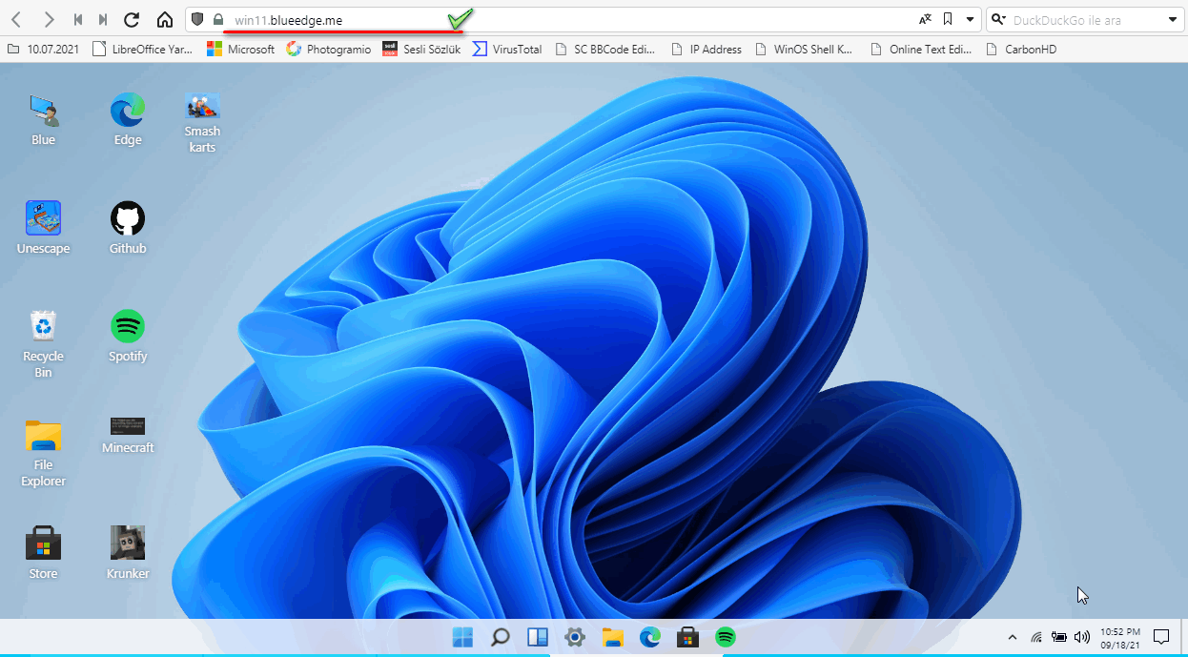Reload the current page
The height and width of the screenshot is (657, 1188).
[132, 19]
